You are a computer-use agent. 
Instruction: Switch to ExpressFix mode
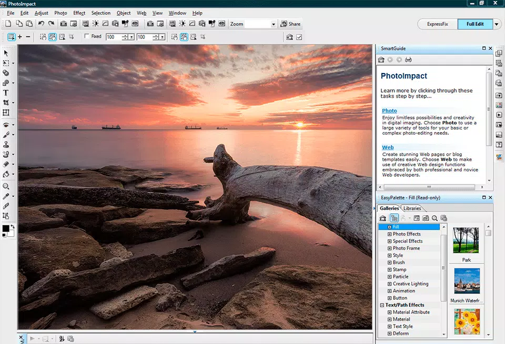tap(437, 24)
